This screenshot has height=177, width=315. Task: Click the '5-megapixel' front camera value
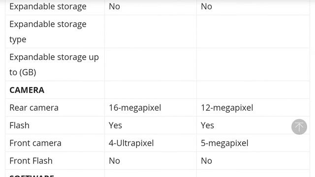tap(224, 143)
